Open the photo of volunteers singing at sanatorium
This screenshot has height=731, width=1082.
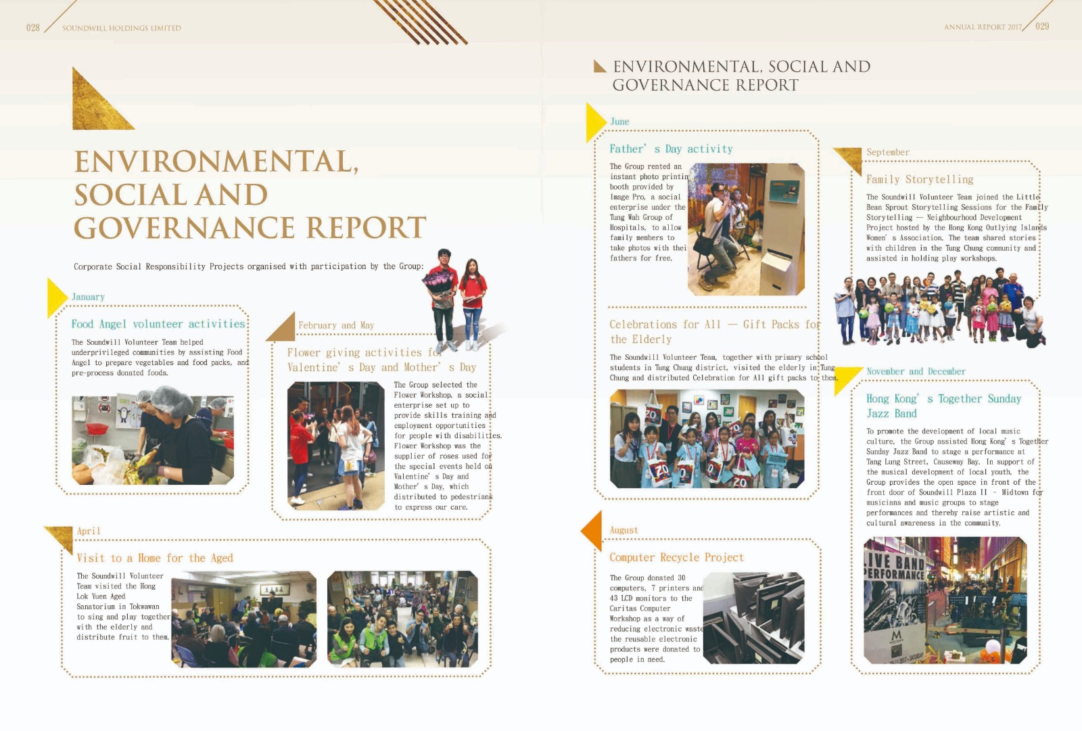coord(243,619)
